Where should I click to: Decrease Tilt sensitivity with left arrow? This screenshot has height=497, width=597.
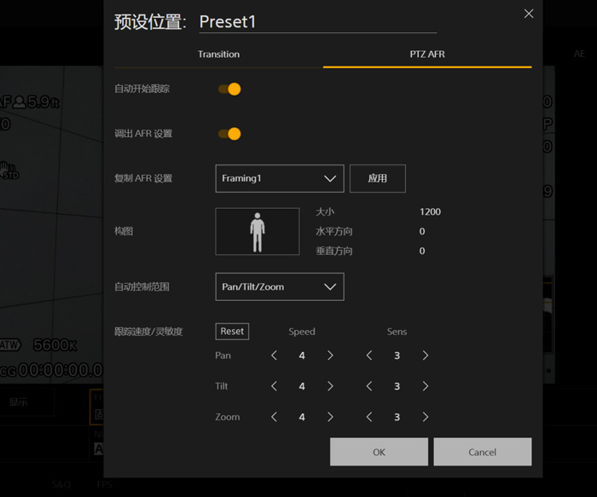[369, 386]
